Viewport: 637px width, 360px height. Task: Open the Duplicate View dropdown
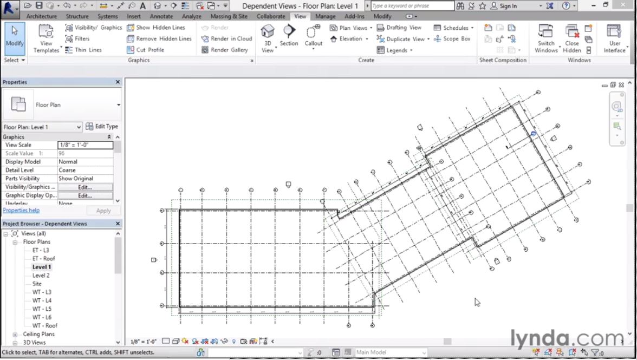[x=403, y=39]
